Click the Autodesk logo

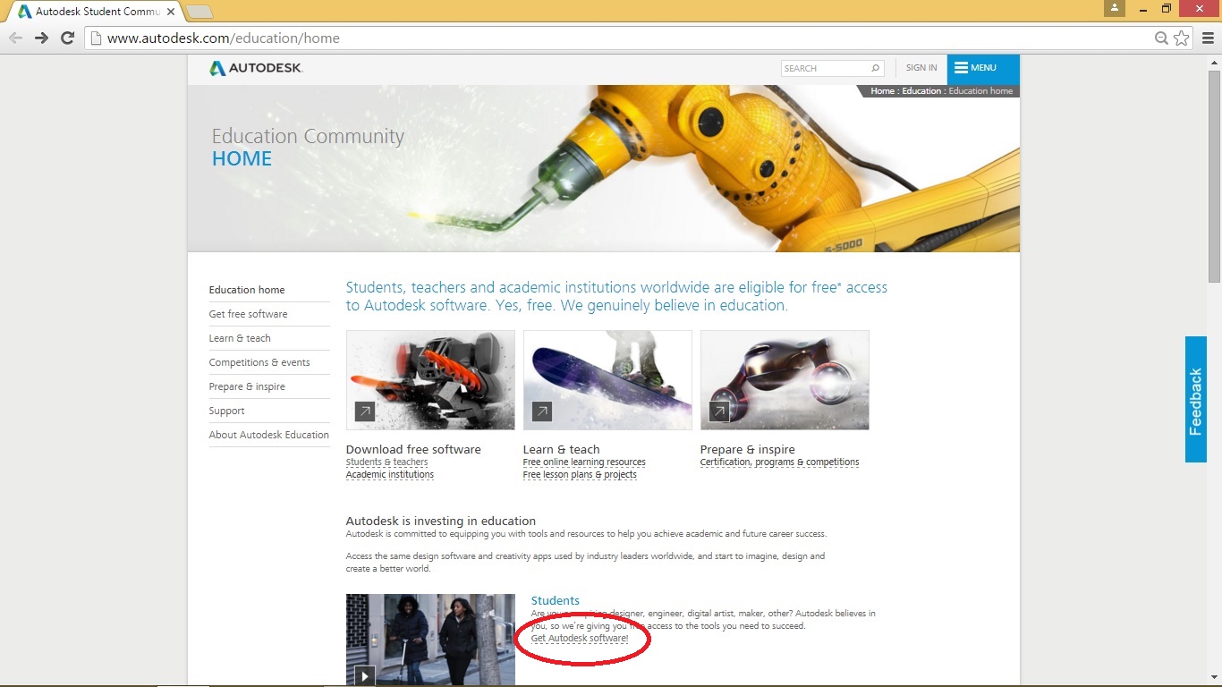pos(256,68)
